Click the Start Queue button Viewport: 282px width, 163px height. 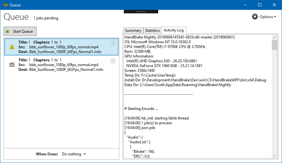click(x=20, y=31)
